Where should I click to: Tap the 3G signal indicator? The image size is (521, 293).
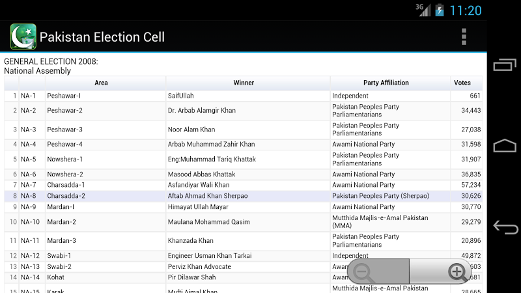423,10
